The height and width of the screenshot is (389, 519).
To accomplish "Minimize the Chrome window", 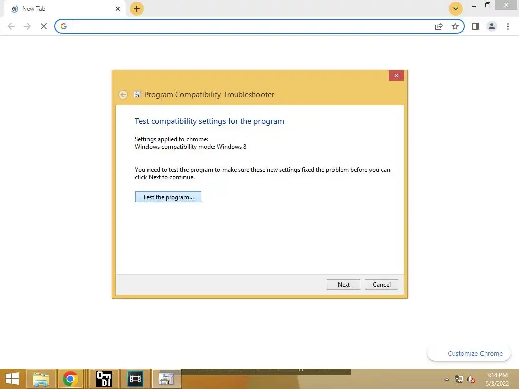I will (474, 5).
